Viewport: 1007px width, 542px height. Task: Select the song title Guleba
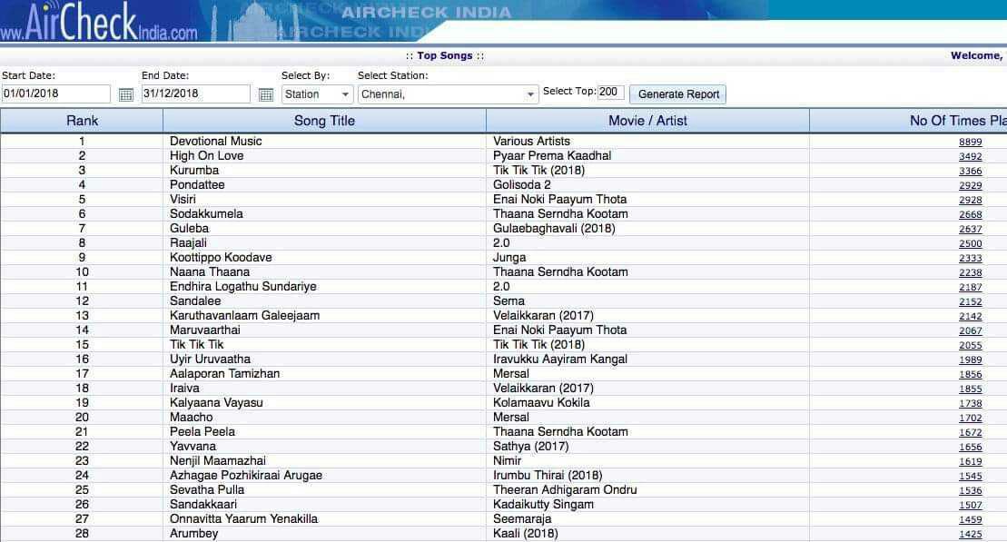pos(189,229)
